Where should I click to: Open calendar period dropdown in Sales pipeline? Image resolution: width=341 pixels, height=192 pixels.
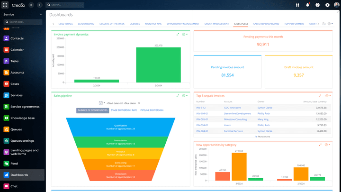point(102,103)
